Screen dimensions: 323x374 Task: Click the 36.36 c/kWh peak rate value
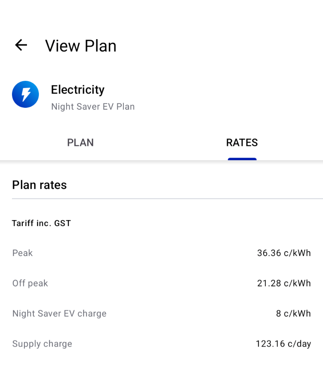point(284,253)
